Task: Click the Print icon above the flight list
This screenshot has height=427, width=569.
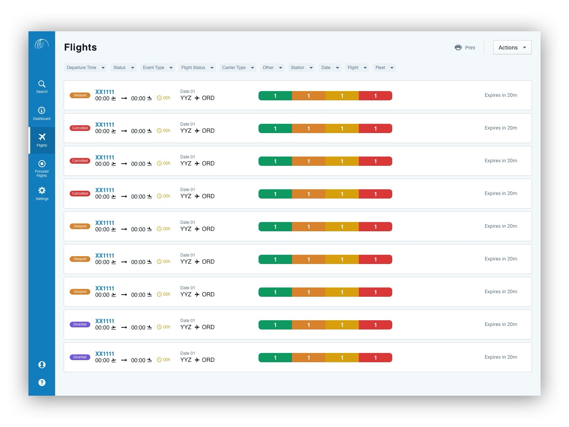Action: (458, 47)
